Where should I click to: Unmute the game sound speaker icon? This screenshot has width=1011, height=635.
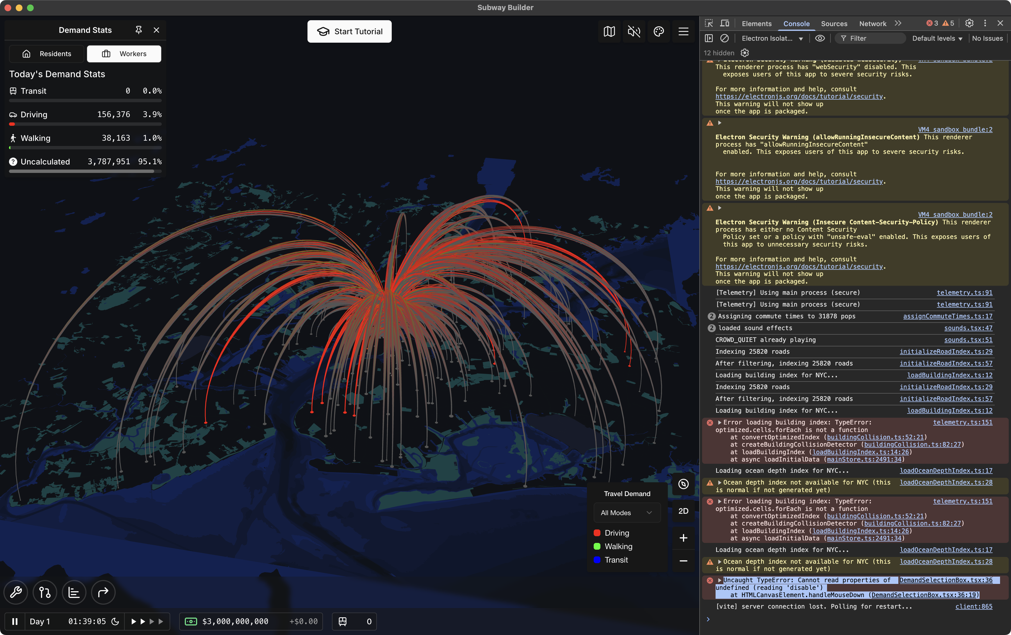pyautogui.click(x=634, y=31)
